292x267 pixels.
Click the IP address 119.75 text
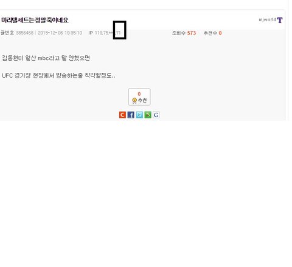(x=102, y=33)
